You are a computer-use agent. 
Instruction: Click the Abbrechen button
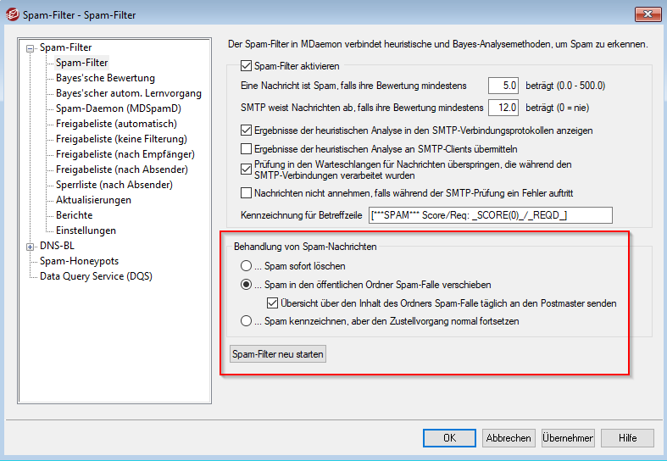pyautogui.click(x=509, y=438)
